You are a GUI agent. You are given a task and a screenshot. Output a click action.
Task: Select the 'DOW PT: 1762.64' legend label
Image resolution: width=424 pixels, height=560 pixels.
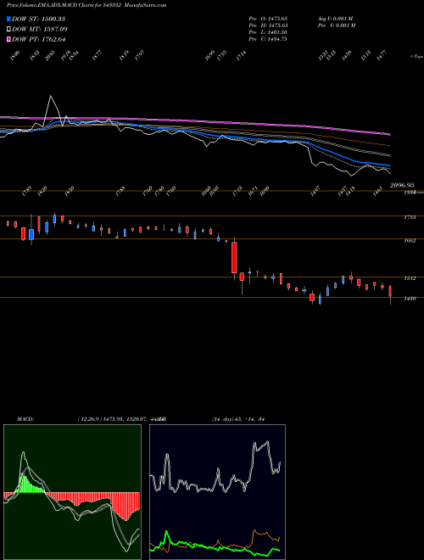38,39
